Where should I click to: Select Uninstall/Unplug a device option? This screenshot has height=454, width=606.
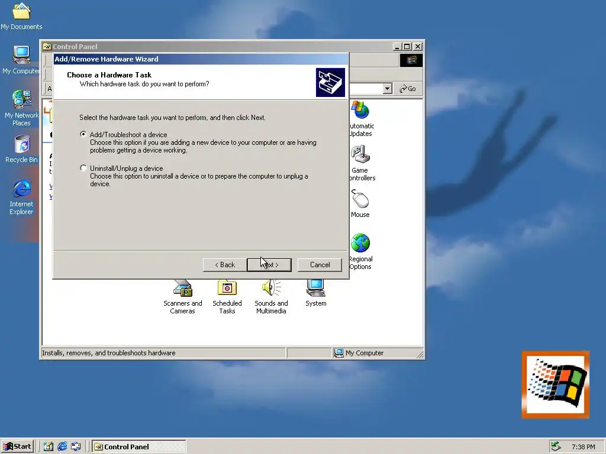point(83,168)
